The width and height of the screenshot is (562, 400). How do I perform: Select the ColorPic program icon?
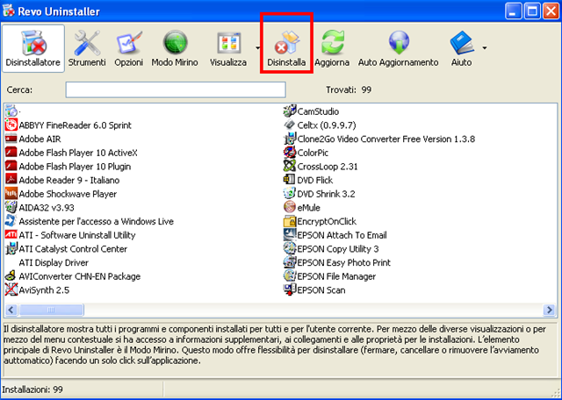point(289,153)
